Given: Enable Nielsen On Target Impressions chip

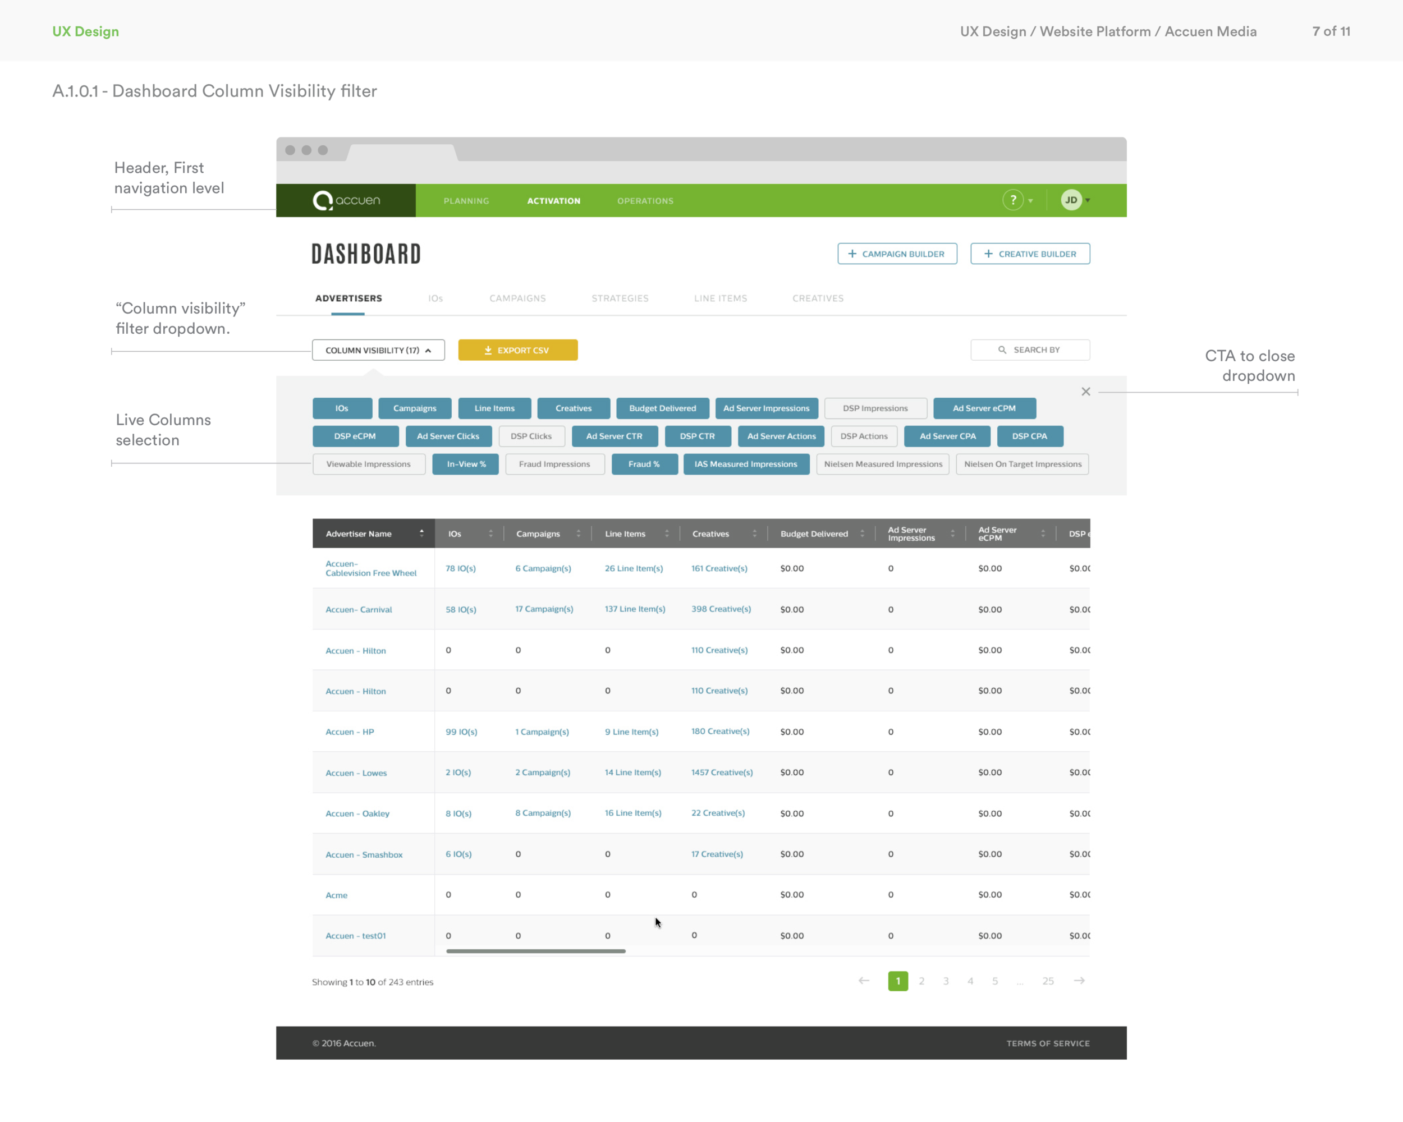Looking at the screenshot, I should [1023, 465].
